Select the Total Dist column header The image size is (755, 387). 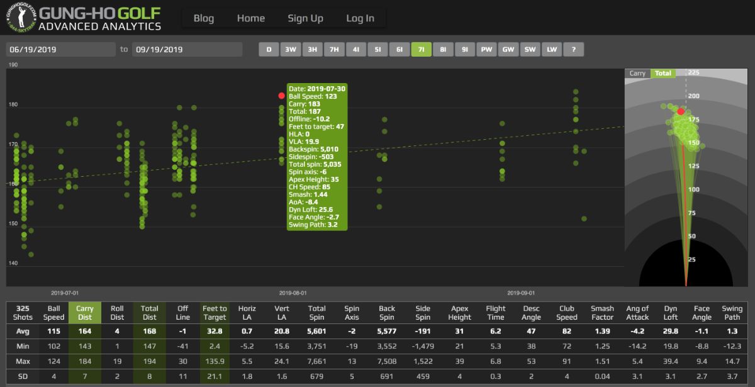tap(149, 313)
